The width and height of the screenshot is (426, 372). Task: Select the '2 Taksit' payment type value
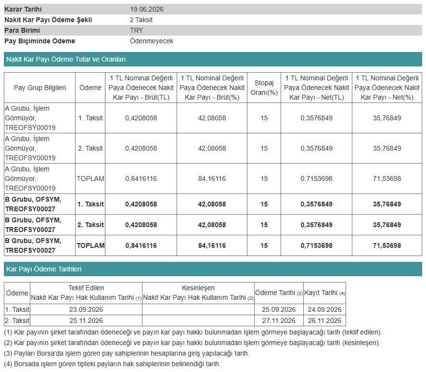[141, 20]
